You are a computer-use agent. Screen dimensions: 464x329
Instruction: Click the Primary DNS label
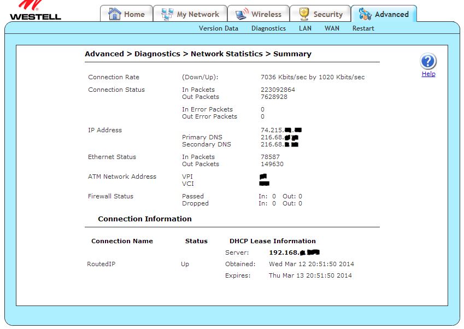202,137
